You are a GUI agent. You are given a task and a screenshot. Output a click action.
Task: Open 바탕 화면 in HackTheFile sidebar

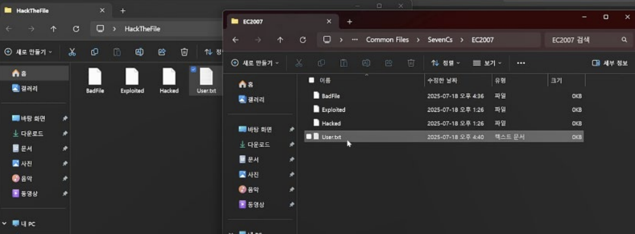tap(29, 118)
